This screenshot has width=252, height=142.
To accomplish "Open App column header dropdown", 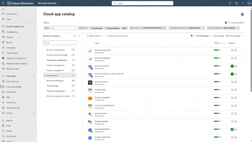I will click(x=98, y=43).
